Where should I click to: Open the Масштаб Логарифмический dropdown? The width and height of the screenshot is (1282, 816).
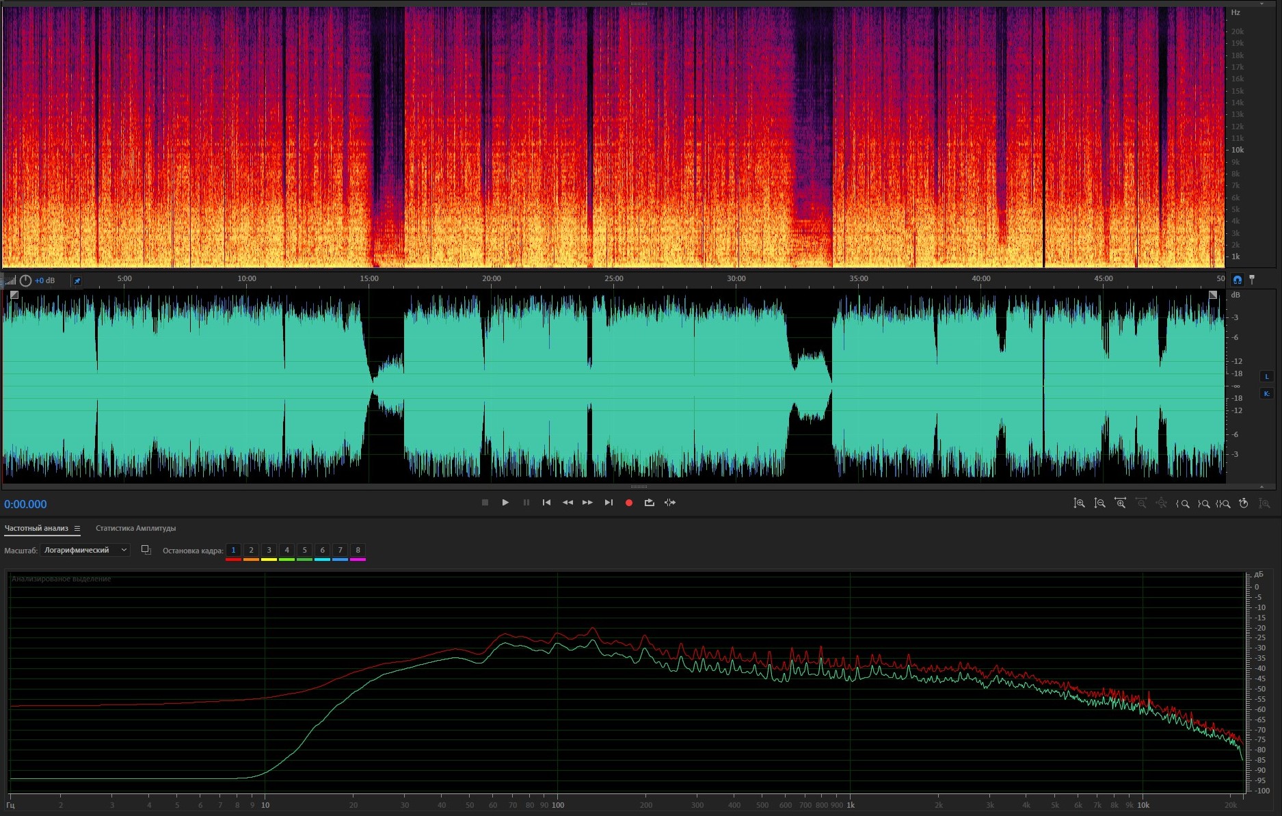[x=85, y=550]
